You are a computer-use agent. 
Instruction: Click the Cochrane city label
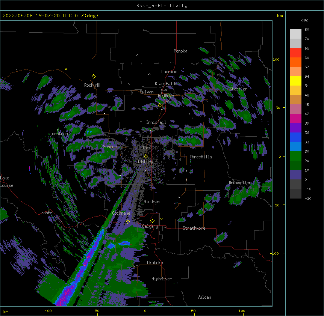point(121,213)
